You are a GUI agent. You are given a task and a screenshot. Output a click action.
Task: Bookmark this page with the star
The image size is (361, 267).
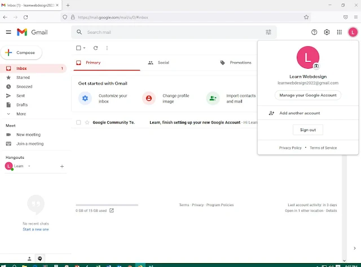[x=306, y=17]
